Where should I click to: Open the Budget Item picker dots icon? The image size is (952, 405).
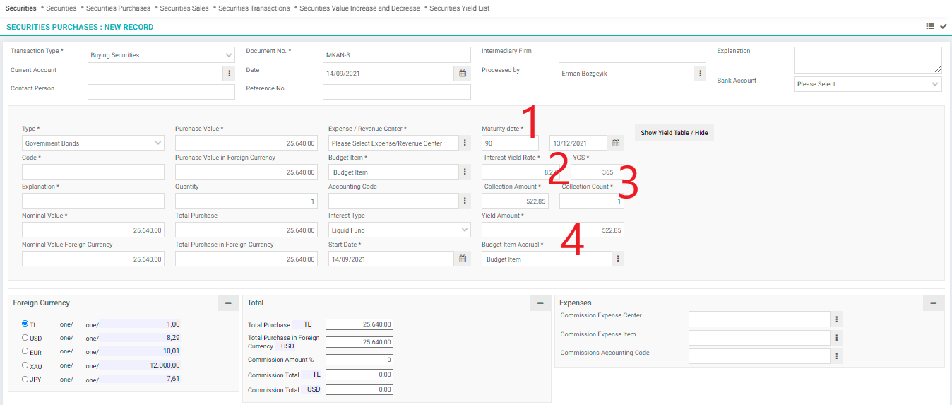465,172
